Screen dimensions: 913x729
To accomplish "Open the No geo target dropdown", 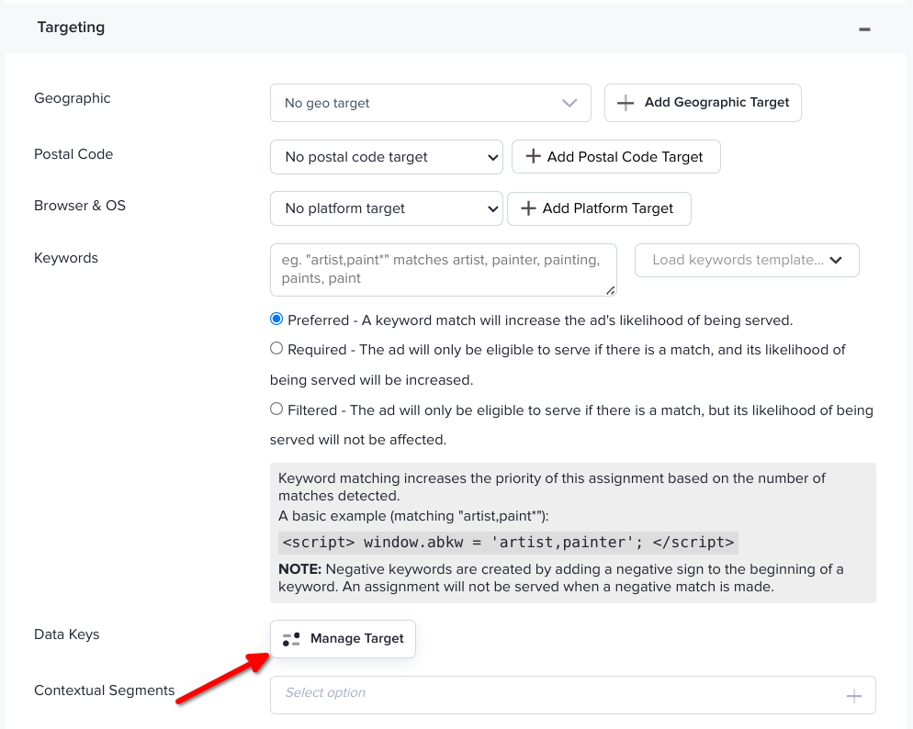I will (x=430, y=103).
